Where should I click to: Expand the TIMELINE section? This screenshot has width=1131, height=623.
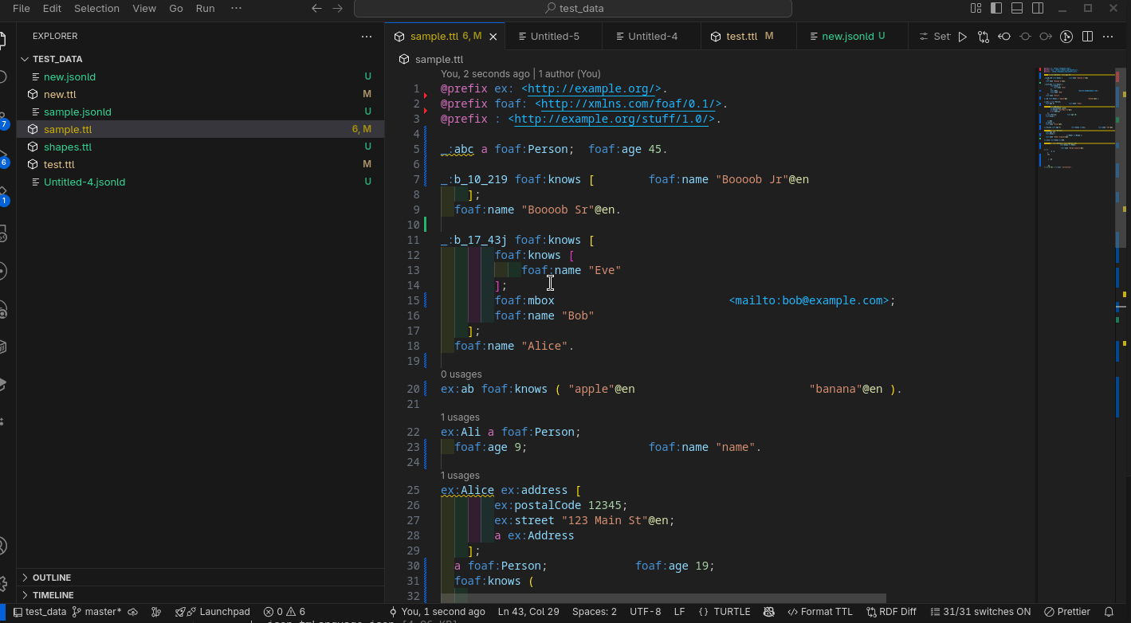pyautogui.click(x=53, y=594)
